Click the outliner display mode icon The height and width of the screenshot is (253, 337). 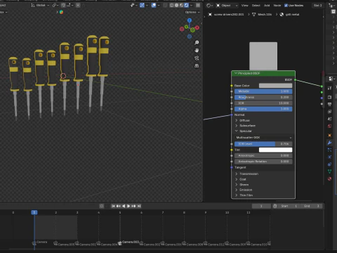tap(331, 5)
